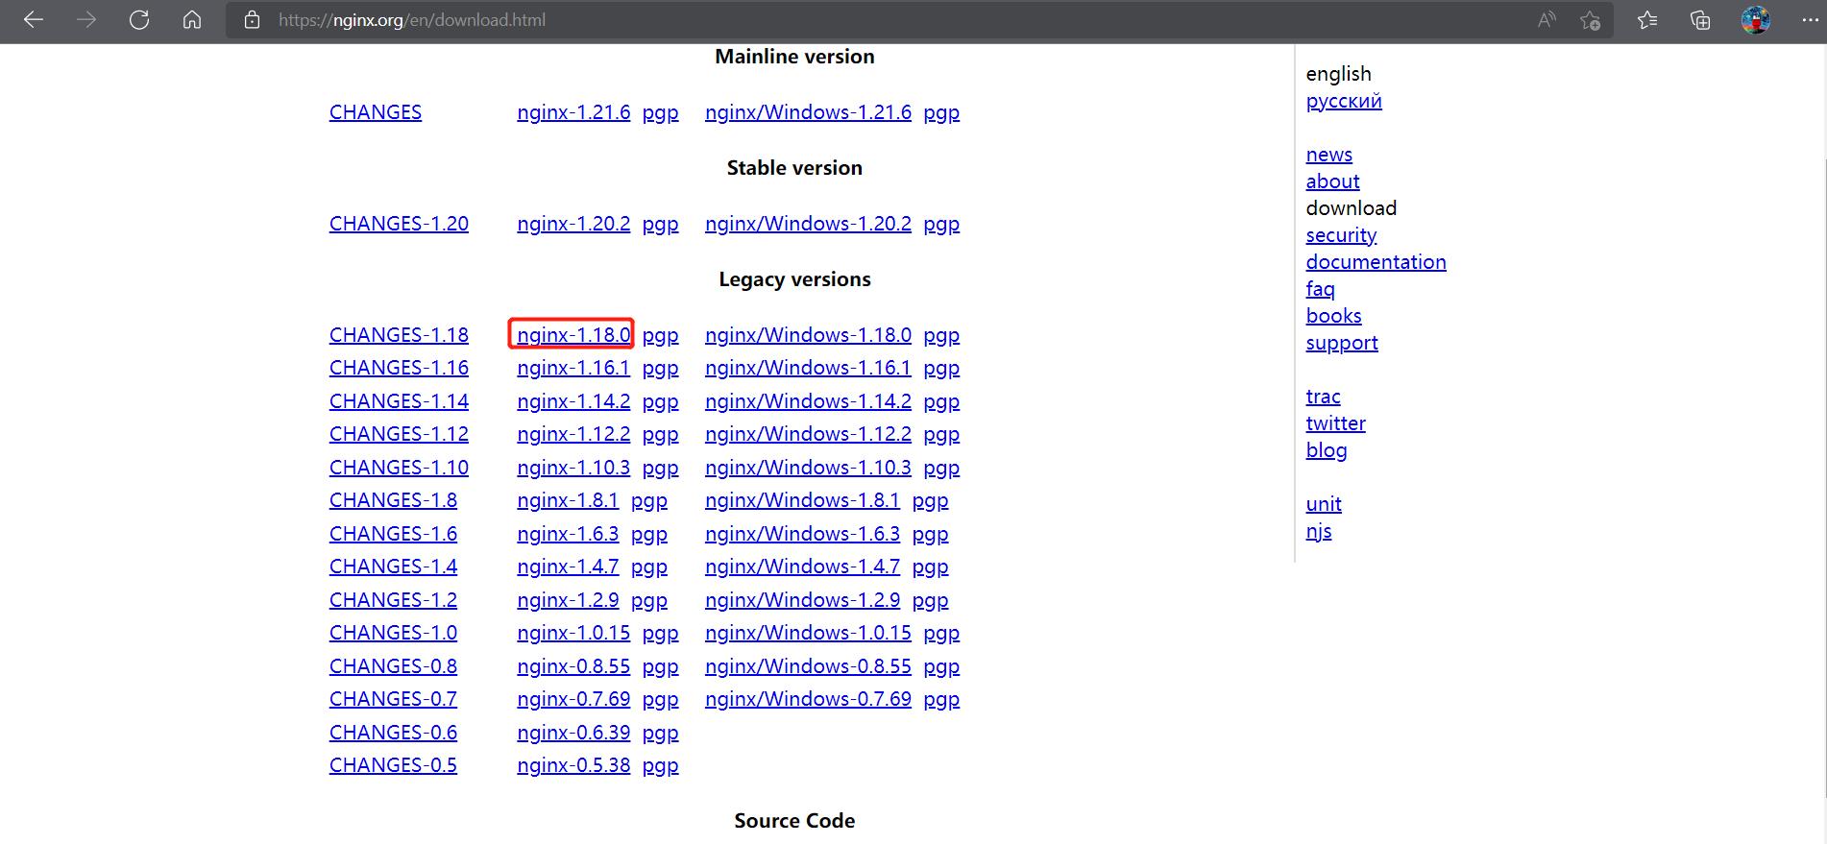Screen dimensions: 1827x844
Task: Open CHANGES-1.20 link
Action: point(399,224)
